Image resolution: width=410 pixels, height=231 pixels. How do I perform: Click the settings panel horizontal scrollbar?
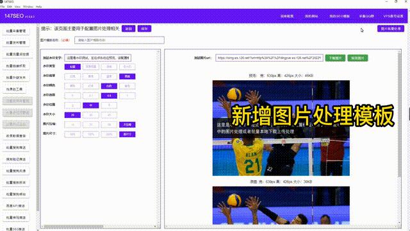coord(74,227)
